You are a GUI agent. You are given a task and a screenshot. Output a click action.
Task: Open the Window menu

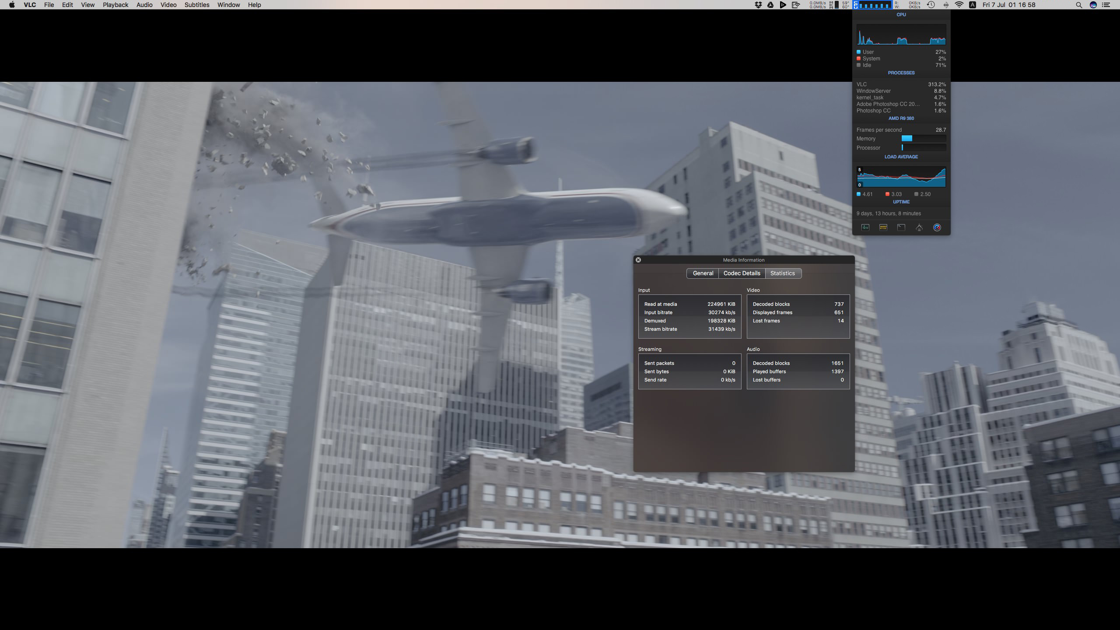pyautogui.click(x=228, y=5)
